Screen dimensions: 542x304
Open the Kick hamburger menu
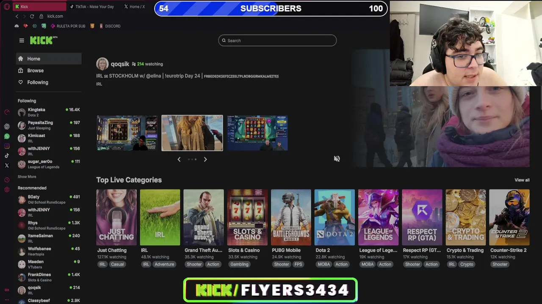22,41
